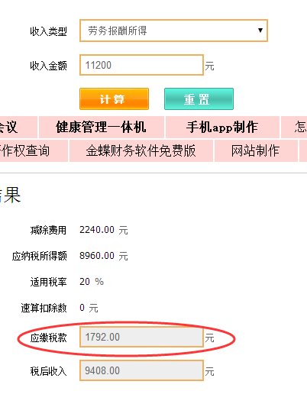The image size is (307, 404).
Task: Open the partially visible 怎 ad link
Action: coord(294,128)
